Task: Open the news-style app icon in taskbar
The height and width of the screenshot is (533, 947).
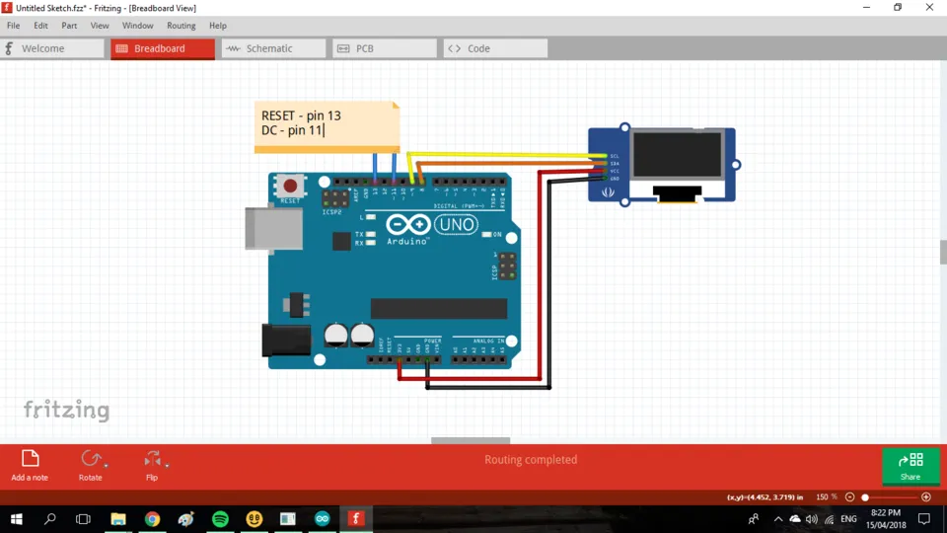Action: 288,519
